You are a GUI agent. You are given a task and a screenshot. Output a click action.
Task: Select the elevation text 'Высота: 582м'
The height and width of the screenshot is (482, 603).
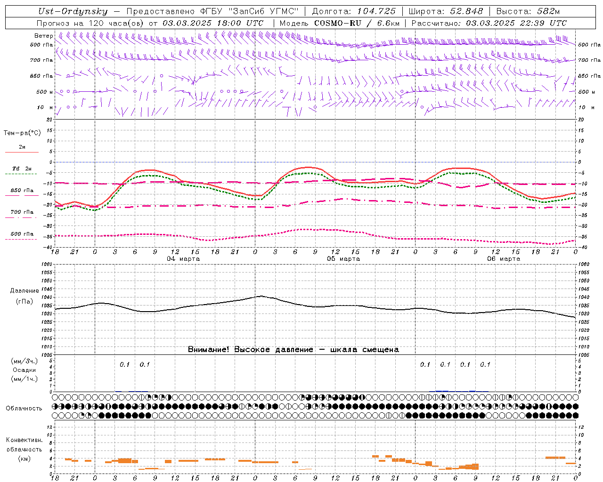pyautogui.click(x=528, y=12)
